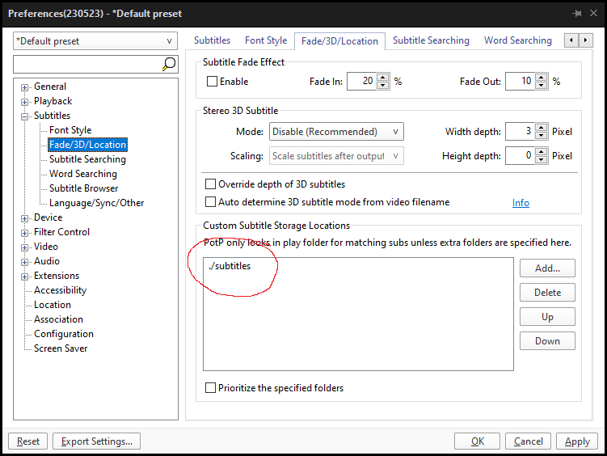This screenshot has width=607, height=456.
Task: Select Association in the tree
Action: click(58, 319)
